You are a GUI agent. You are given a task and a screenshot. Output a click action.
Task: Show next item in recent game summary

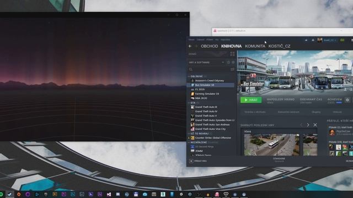(x=308, y=125)
